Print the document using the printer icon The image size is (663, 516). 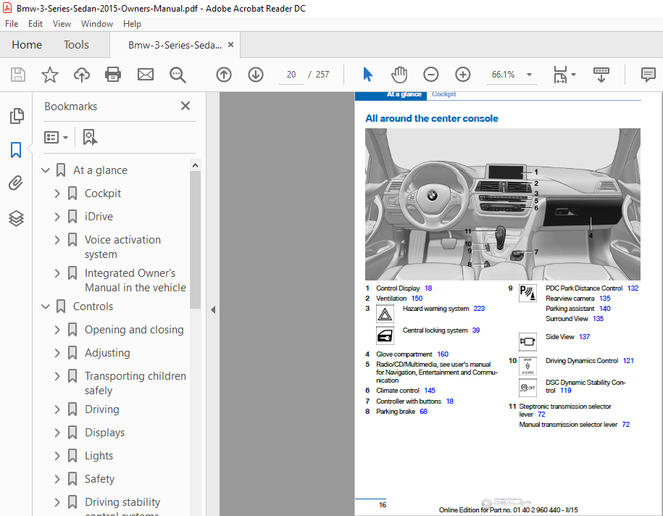113,75
